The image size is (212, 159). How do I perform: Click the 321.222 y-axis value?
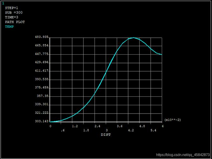42,113
